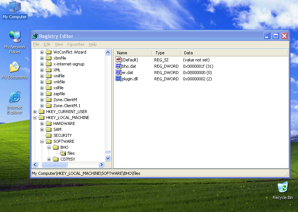
Task: Select the (Default) string value icon
Action: [x=118, y=60]
